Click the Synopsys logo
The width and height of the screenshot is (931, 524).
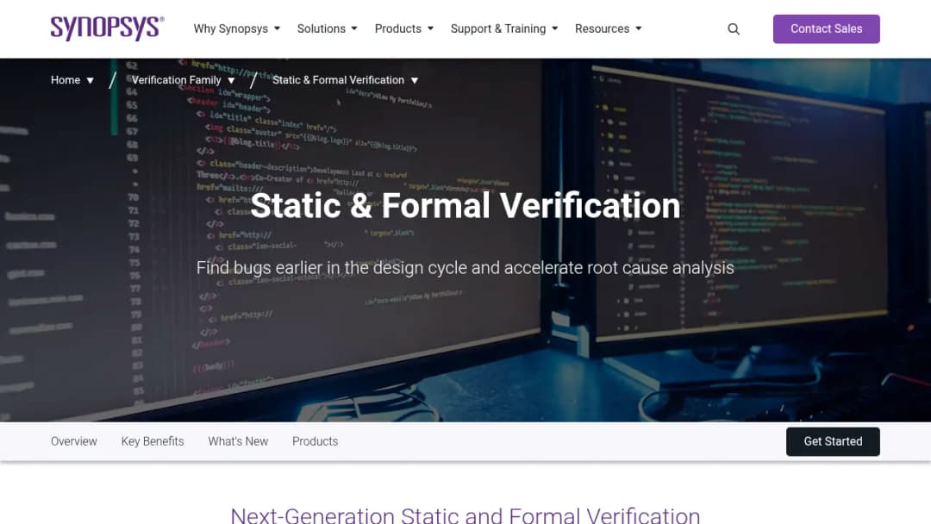click(108, 28)
